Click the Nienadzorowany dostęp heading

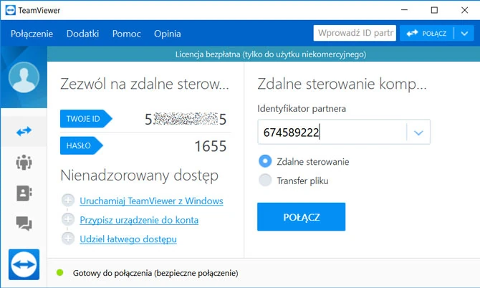click(x=139, y=176)
